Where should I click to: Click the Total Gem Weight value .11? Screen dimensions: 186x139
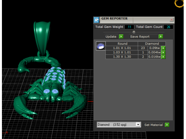129,27
